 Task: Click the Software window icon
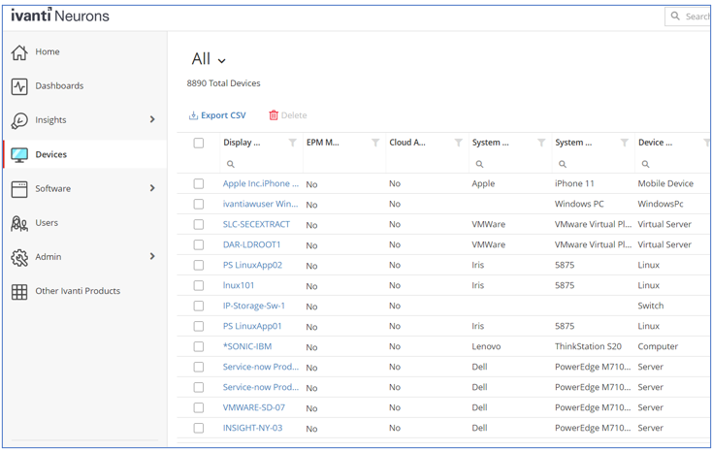coord(19,189)
